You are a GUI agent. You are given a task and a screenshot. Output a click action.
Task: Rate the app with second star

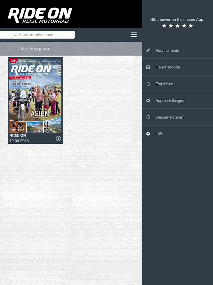coord(171,26)
